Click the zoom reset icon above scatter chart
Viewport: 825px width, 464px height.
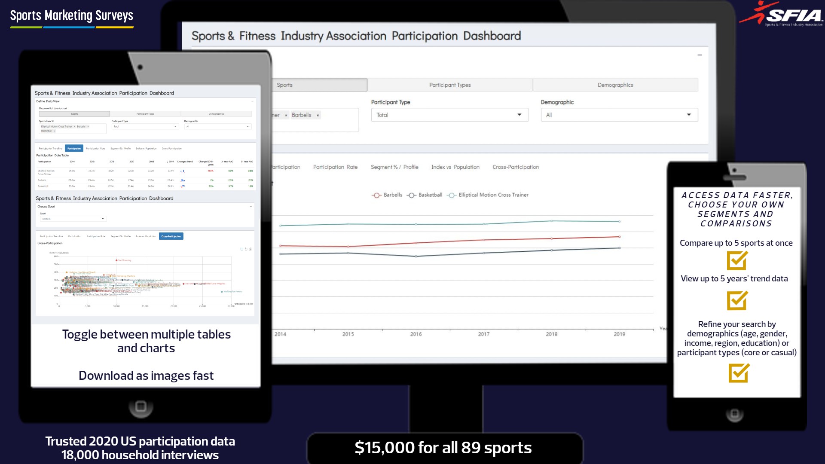[246, 249]
